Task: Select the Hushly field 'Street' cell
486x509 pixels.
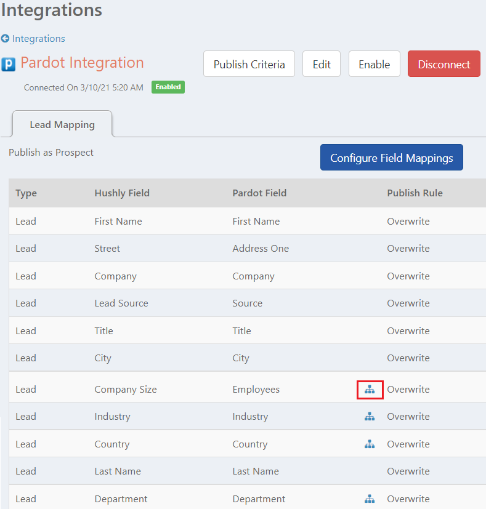Action: [x=107, y=249]
